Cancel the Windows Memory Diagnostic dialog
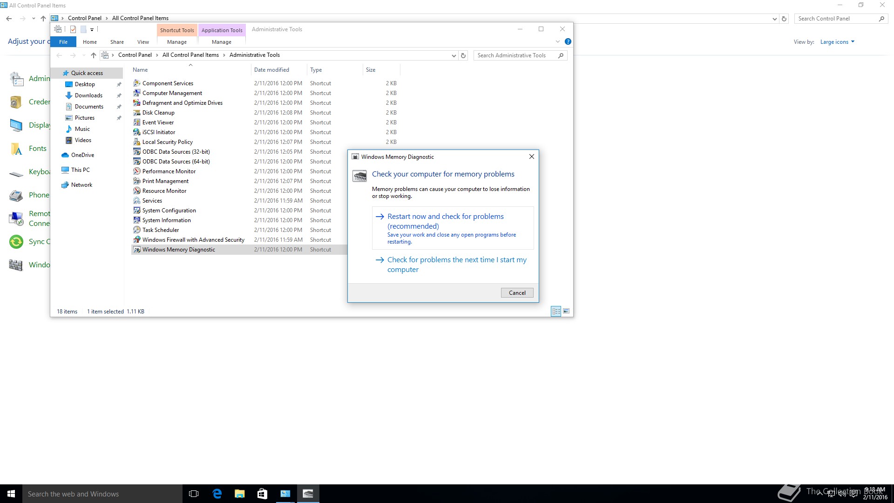Image resolution: width=894 pixels, height=503 pixels. pyautogui.click(x=517, y=292)
